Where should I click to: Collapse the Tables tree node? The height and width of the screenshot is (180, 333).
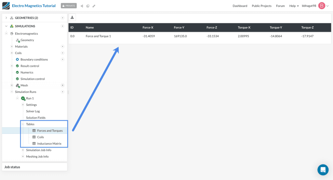pyautogui.click(x=23, y=124)
